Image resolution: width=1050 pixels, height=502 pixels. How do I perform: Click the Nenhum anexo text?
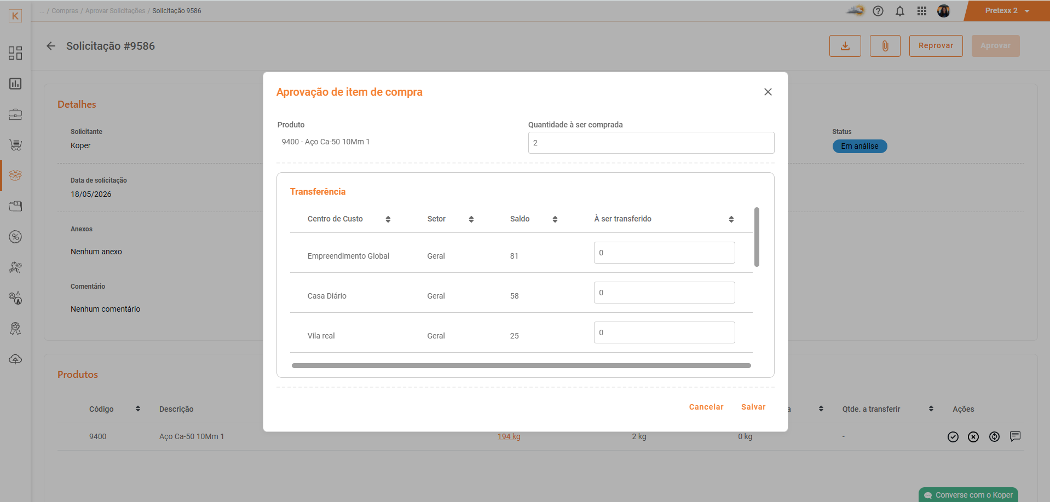click(x=96, y=252)
